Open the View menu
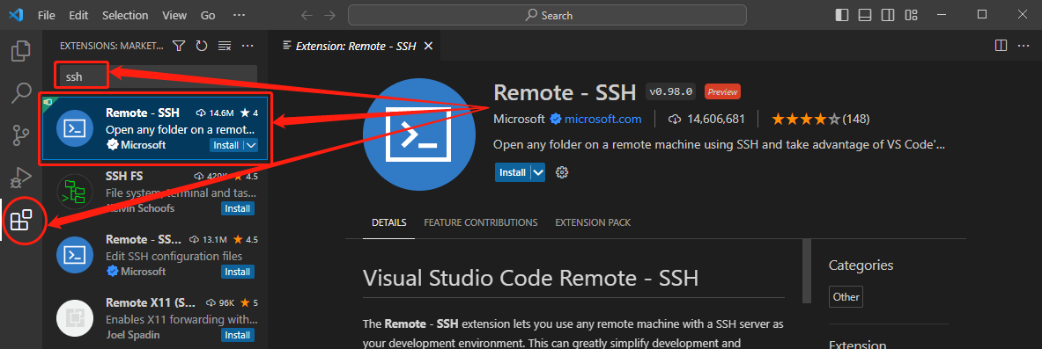 174,15
